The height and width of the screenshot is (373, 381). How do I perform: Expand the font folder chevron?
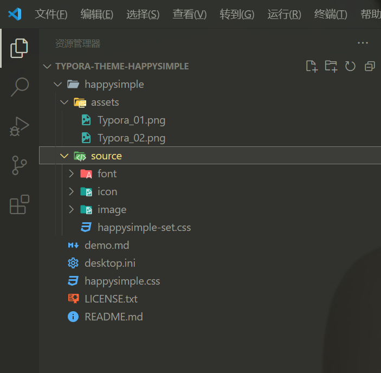(x=71, y=173)
